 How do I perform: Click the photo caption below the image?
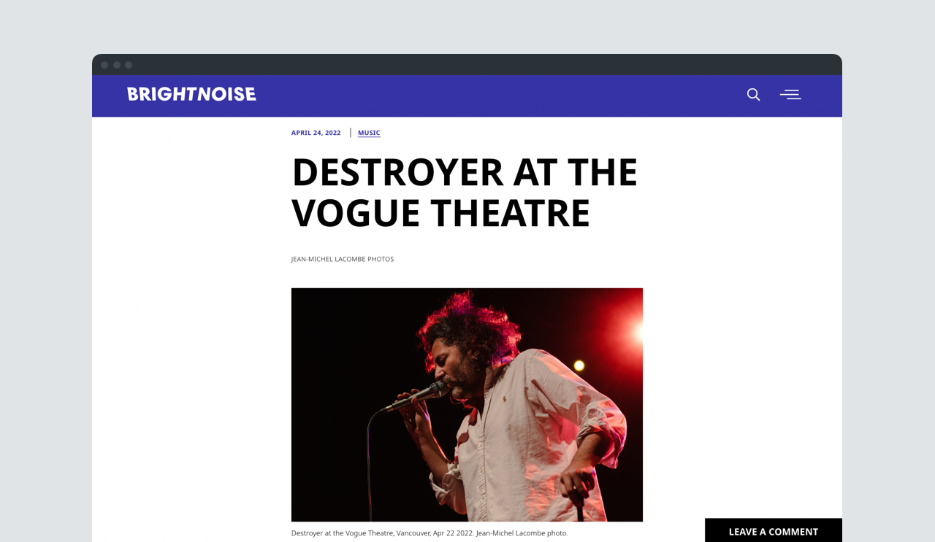(430, 533)
